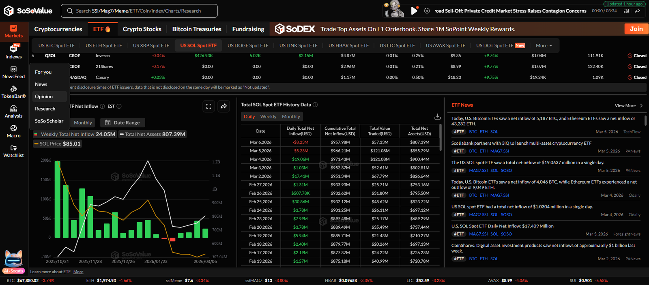
Task: Toggle SOL Price line on chart
Action: click(58, 144)
